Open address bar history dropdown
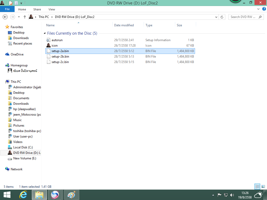The width and height of the screenshot is (267, 200). click(x=216, y=17)
